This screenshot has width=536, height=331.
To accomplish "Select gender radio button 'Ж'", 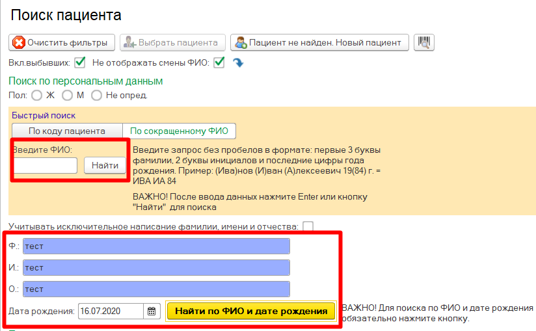I will coord(36,96).
